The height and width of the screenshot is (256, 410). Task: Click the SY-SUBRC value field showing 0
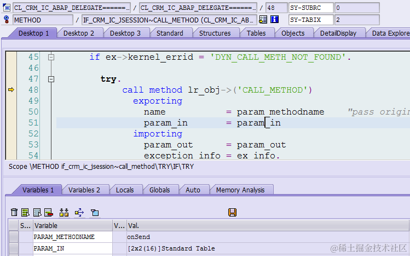coord(357,8)
